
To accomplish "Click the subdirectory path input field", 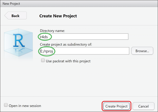I will (84, 51).
